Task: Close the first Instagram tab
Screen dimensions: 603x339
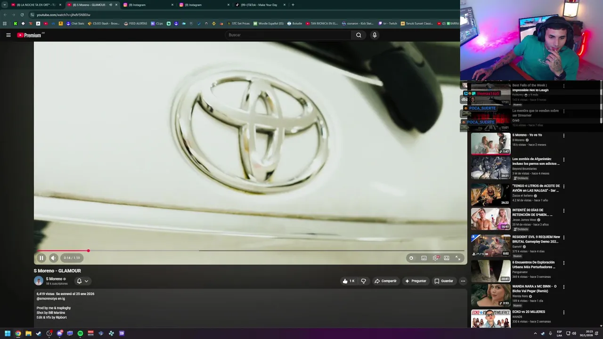Action: (172, 5)
